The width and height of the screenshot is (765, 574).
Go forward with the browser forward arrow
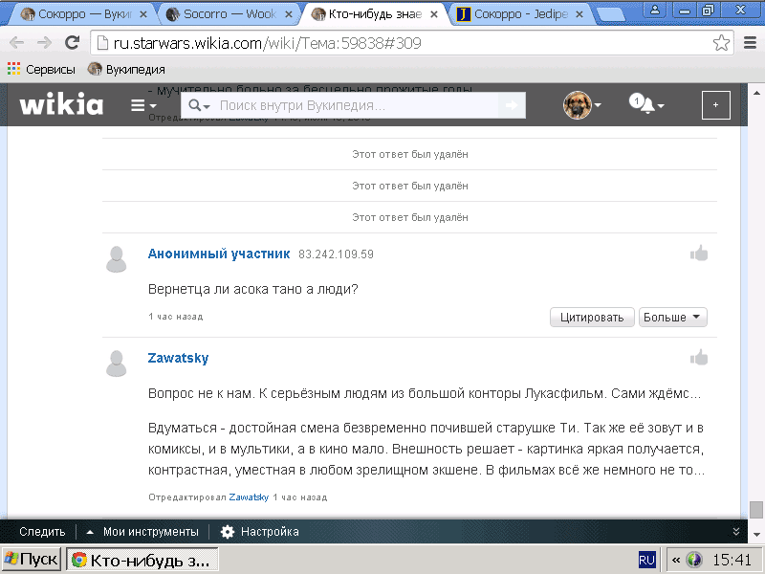[44, 43]
